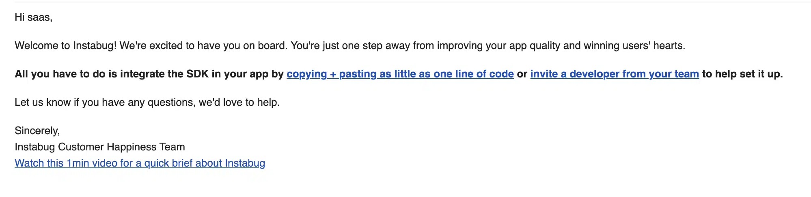Click the 'Hi saas,' greeting line

pyautogui.click(x=33, y=17)
